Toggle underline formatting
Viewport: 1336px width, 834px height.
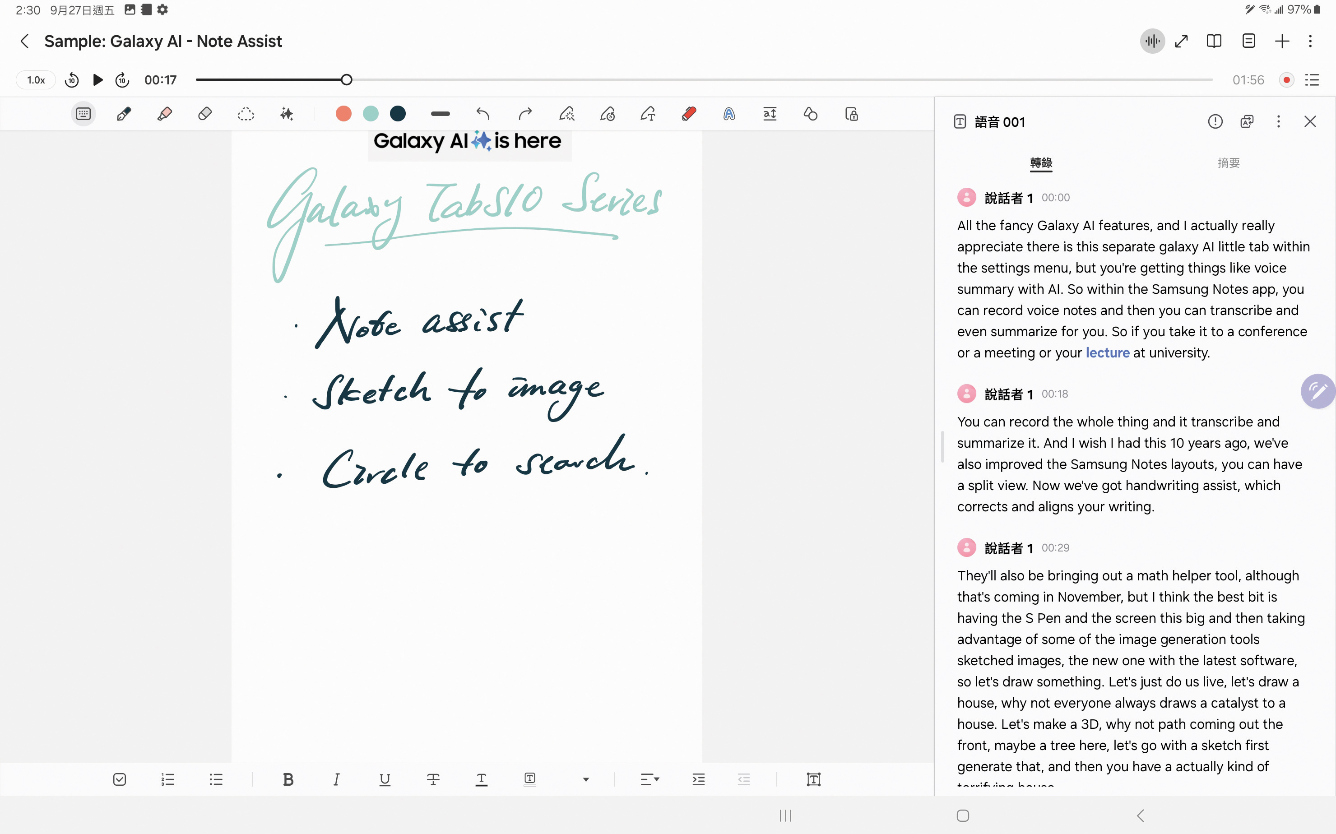tap(385, 779)
